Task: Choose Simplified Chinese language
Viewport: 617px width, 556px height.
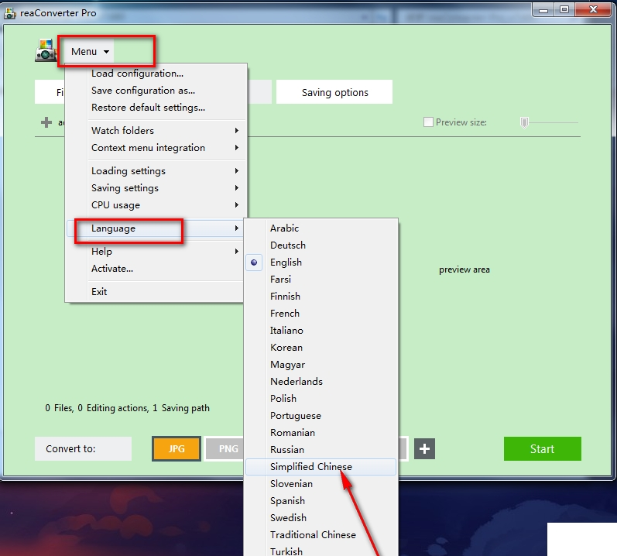Action: pyautogui.click(x=320, y=467)
